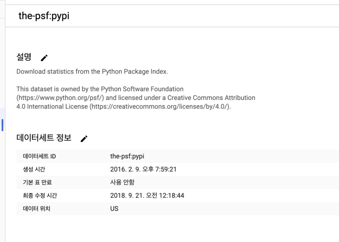Select the 최종 수정 시간 label

(40, 196)
